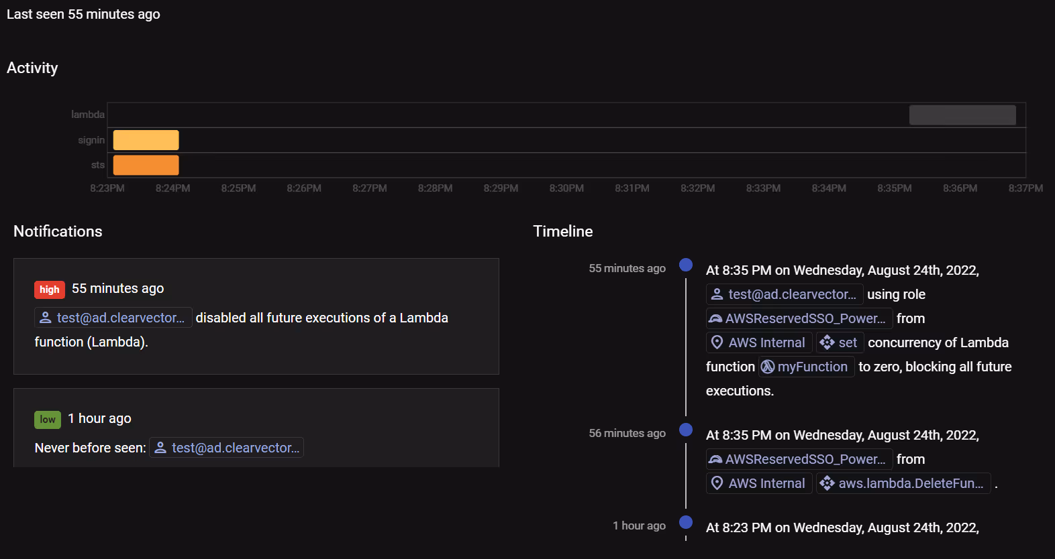This screenshot has height=559, width=1055.
Task: Select the yellow signin activity bar
Action: coord(146,140)
